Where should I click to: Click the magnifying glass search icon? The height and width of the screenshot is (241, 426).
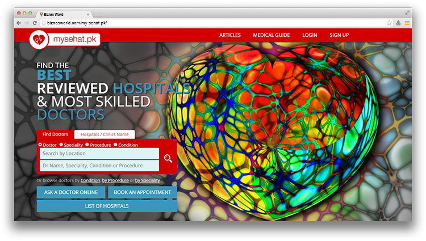(168, 158)
